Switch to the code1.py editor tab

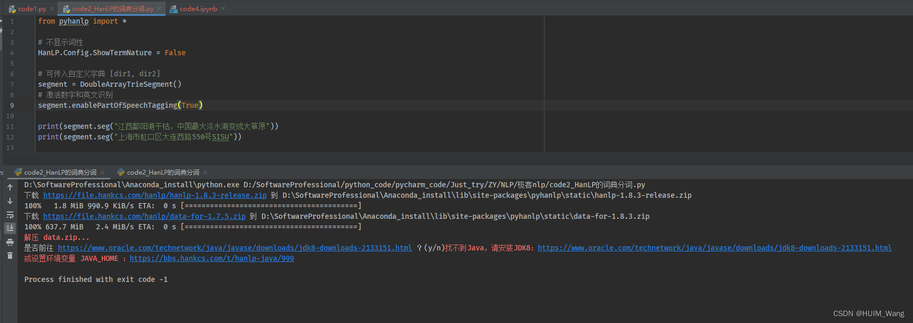(x=32, y=9)
